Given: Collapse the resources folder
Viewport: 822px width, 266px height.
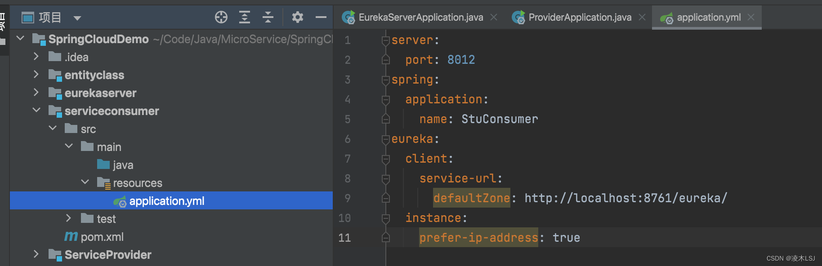Looking at the screenshot, I should coord(85,182).
